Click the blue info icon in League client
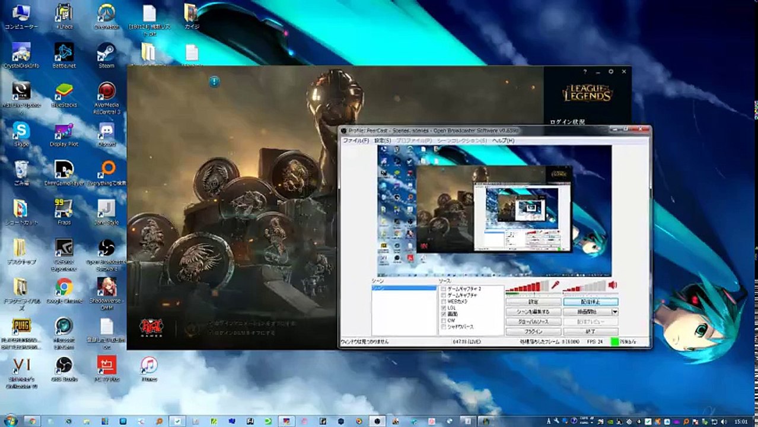The image size is (758, 427). click(x=214, y=81)
